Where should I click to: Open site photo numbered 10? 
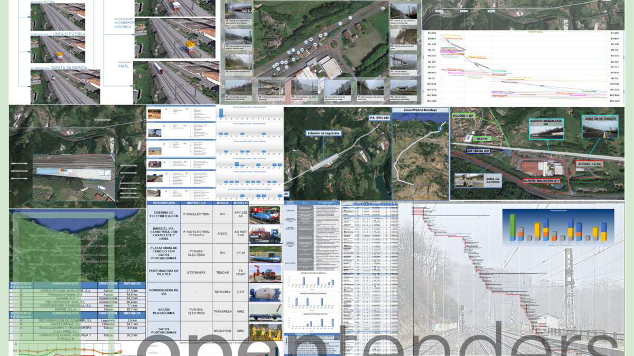click(403, 88)
